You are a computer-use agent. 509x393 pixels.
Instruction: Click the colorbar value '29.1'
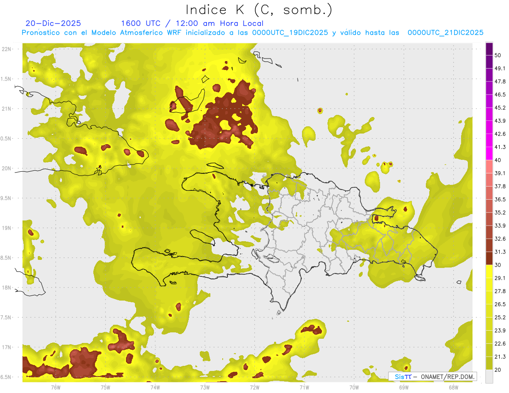point(500,278)
